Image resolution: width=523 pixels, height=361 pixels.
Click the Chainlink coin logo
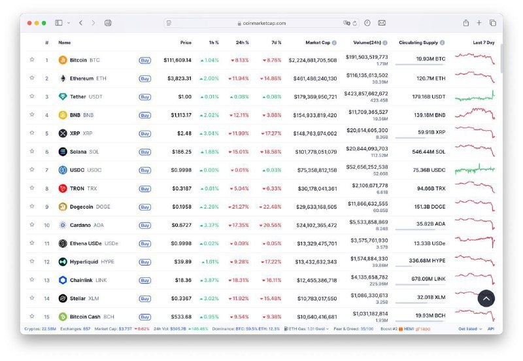(63, 281)
